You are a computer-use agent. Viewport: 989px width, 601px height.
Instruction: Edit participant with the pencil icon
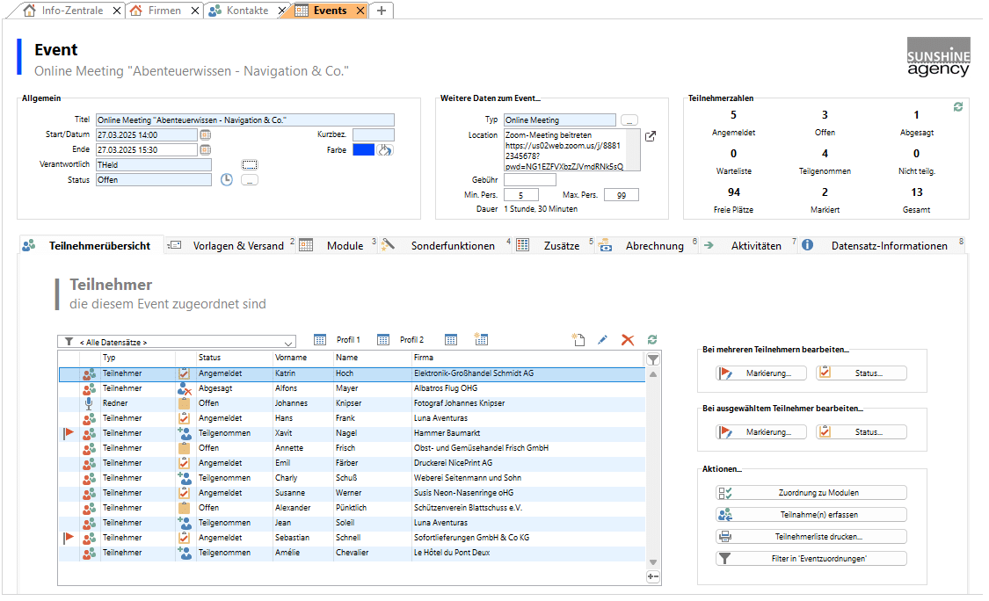602,340
